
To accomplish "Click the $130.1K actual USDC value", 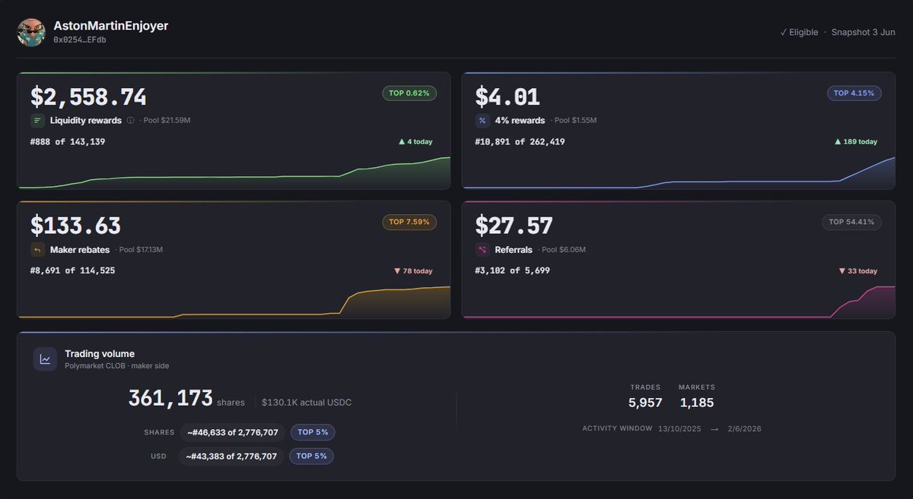I will pyautogui.click(x=307, y=403).
